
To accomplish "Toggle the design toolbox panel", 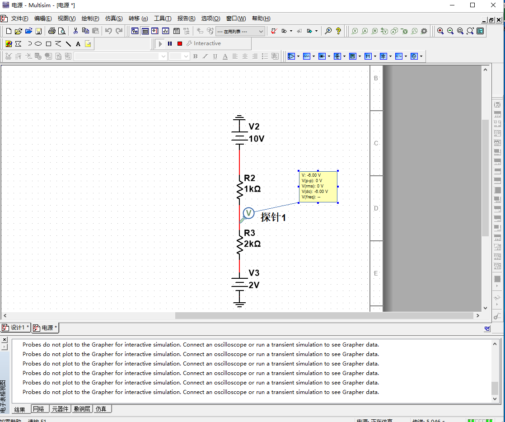I will [135, 31].
